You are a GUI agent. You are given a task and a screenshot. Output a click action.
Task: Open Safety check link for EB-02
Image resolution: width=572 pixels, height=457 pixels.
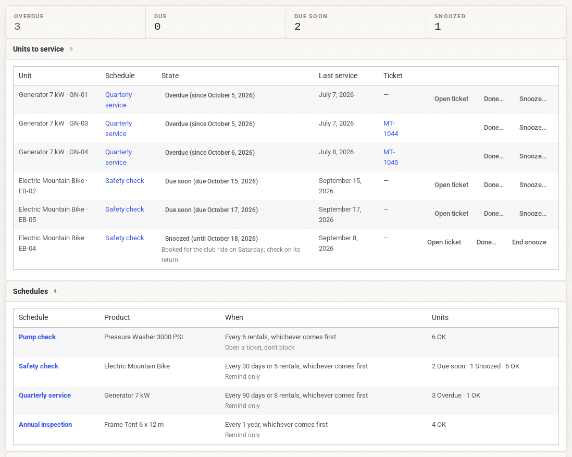click(x=125, y=181)
